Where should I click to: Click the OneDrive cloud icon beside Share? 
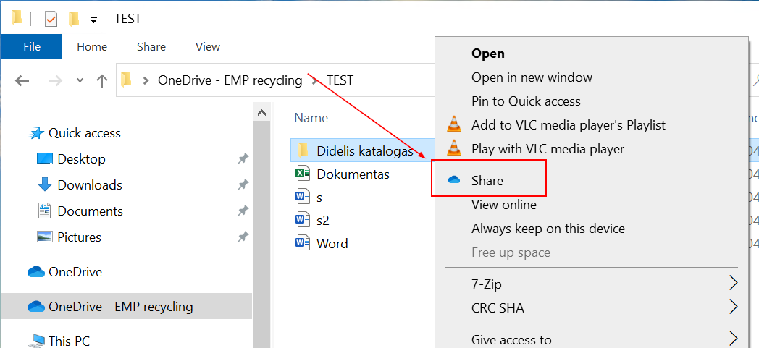click(x=454, y=181)
